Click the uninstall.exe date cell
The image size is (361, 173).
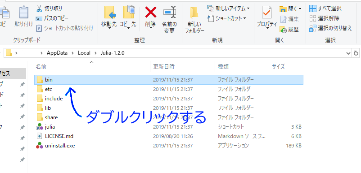point(173,146)
